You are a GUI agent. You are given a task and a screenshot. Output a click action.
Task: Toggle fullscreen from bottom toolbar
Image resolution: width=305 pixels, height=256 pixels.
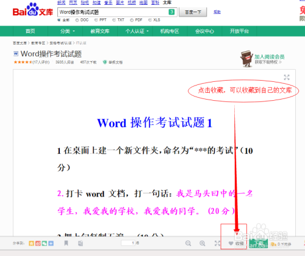pos(217,243)
